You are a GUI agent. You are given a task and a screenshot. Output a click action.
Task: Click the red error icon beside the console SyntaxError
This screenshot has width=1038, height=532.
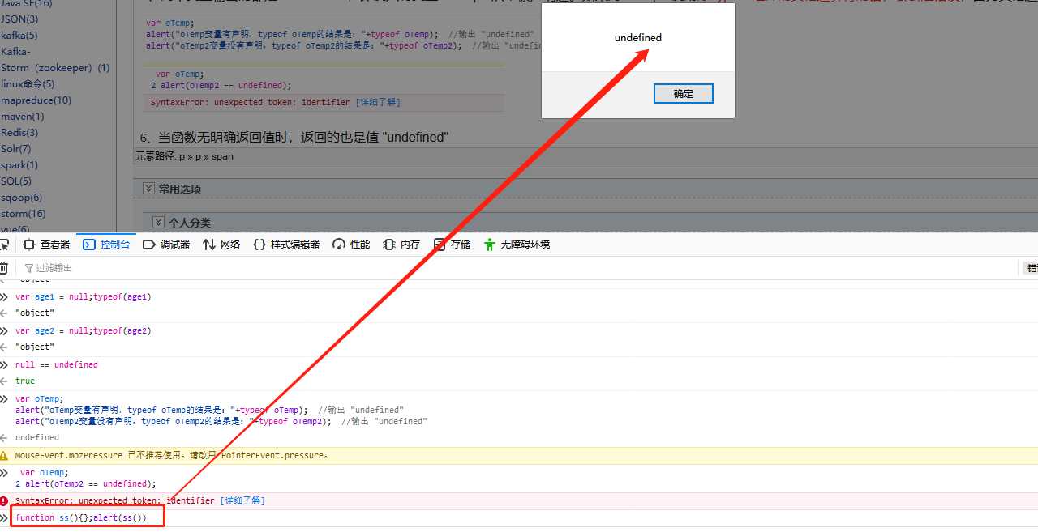pos(4,501)
